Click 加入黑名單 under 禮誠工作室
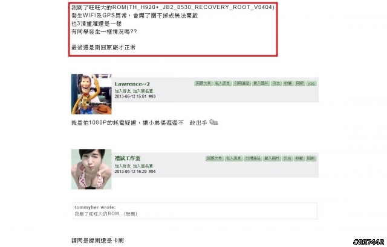387x247 pixels. coord(143,166)
